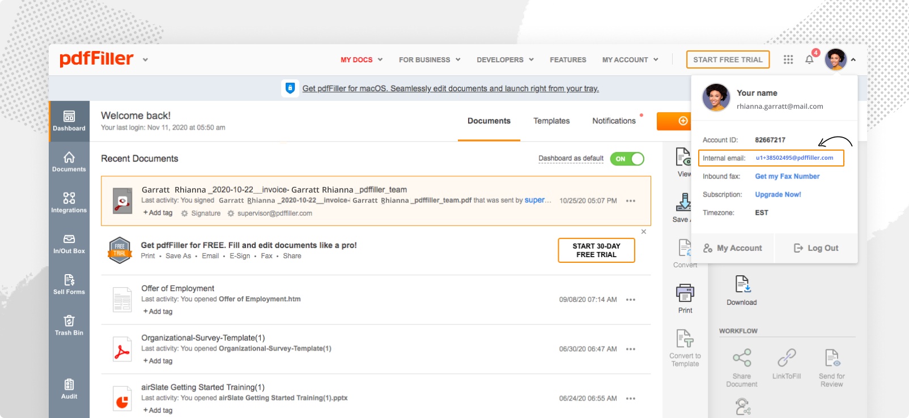
Task: Open the notifications bell
Action: pyautogui.click(x=809, y=59)
